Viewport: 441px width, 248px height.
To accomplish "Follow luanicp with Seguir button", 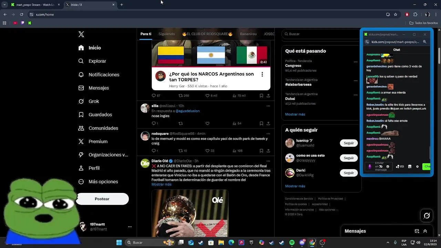I will (x=349, y=143).
